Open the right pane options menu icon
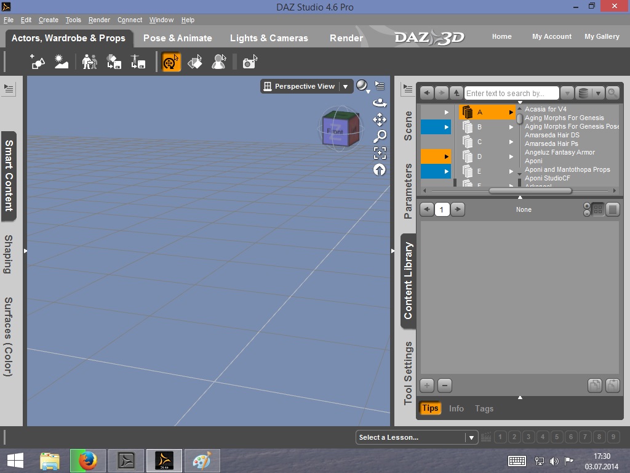This screenshot has height=473, width=630. [x=408, y=89]
